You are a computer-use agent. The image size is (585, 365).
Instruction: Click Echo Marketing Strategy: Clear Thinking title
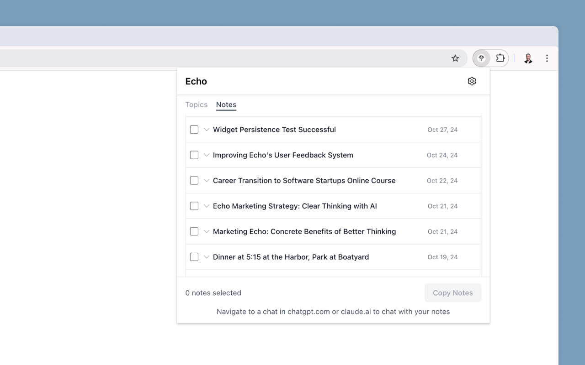295,206
